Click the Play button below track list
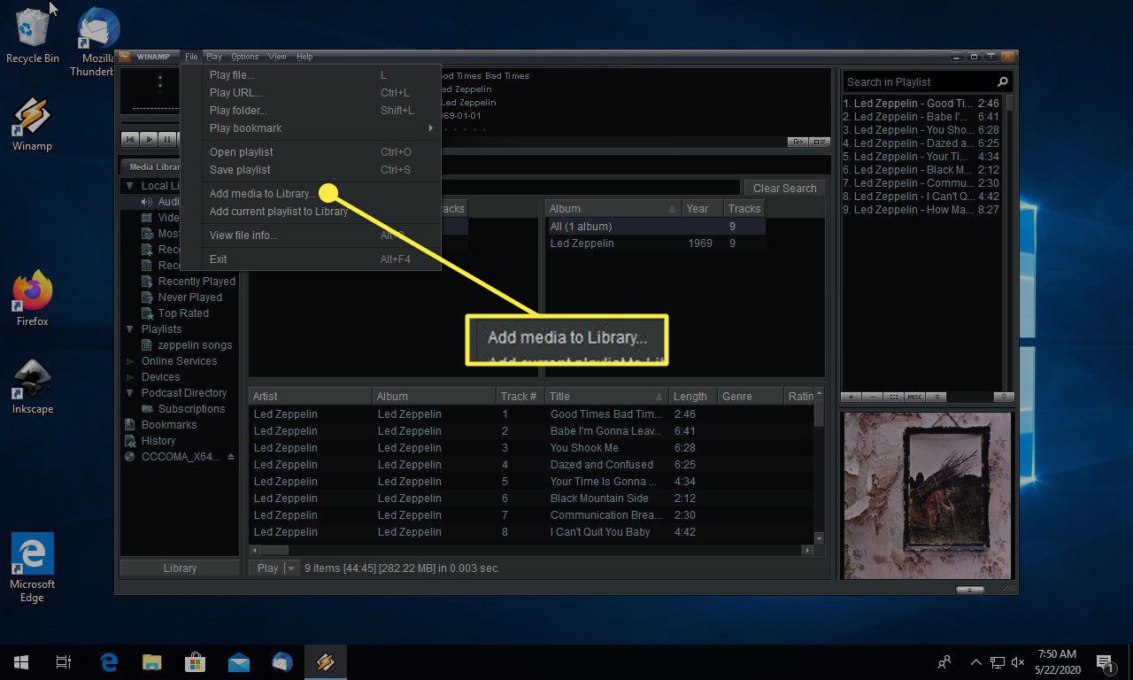This screenshot has width=1133, height=680. (267, 568)
